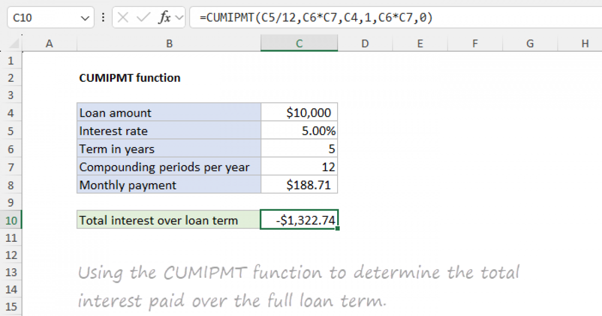This screenshot has height=316, width=602.
Task: Click the vertical ellipsis next to the Name Box
Action: (x=103, y=17)
